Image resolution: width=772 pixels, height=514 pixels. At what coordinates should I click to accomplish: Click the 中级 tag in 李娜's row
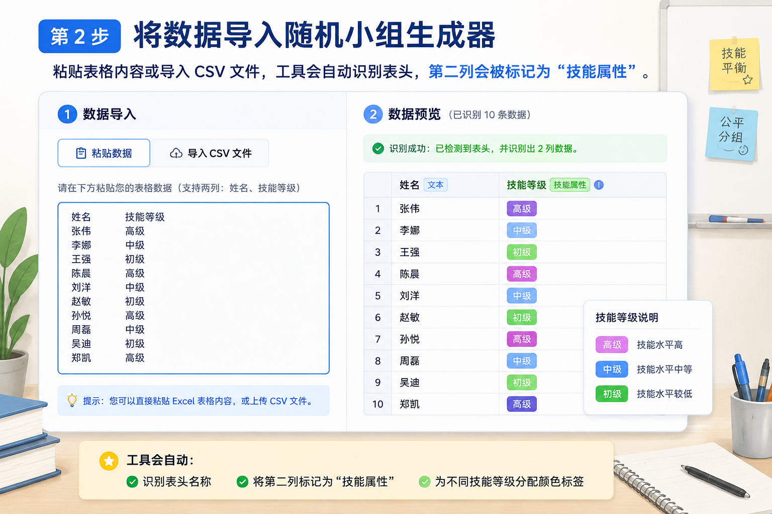pos(522,230)
